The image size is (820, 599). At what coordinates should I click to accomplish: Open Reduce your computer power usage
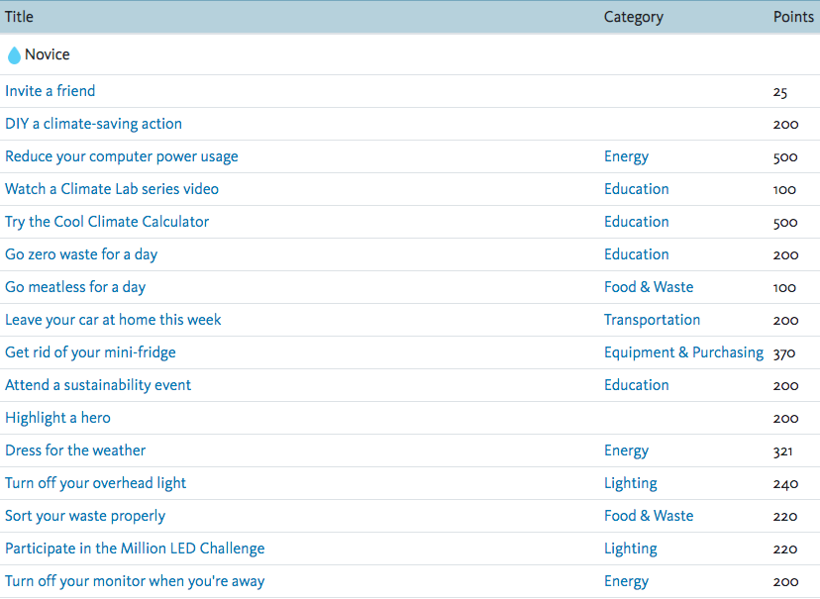tap(122, 156)
